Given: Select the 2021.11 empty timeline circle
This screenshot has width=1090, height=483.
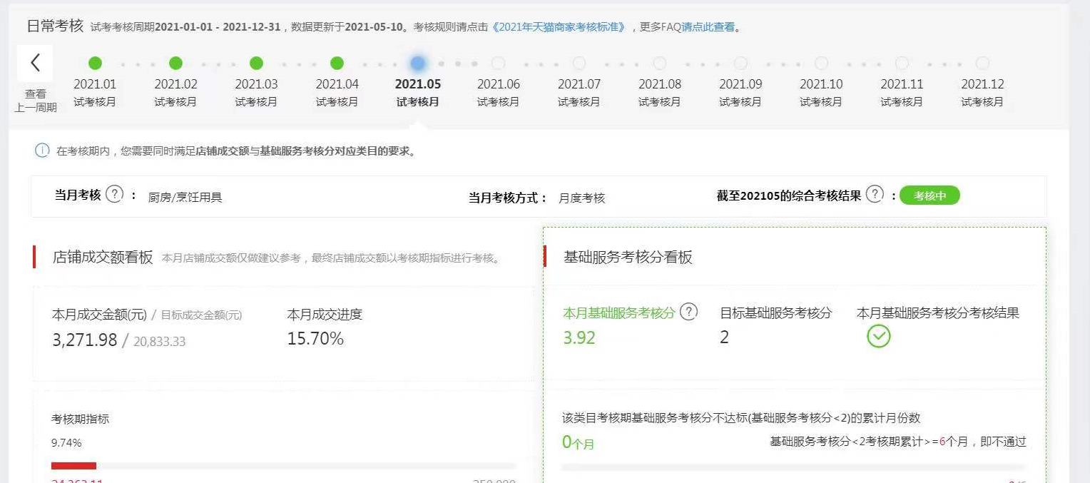Looking at the screenshot, I should coord(902,63).
